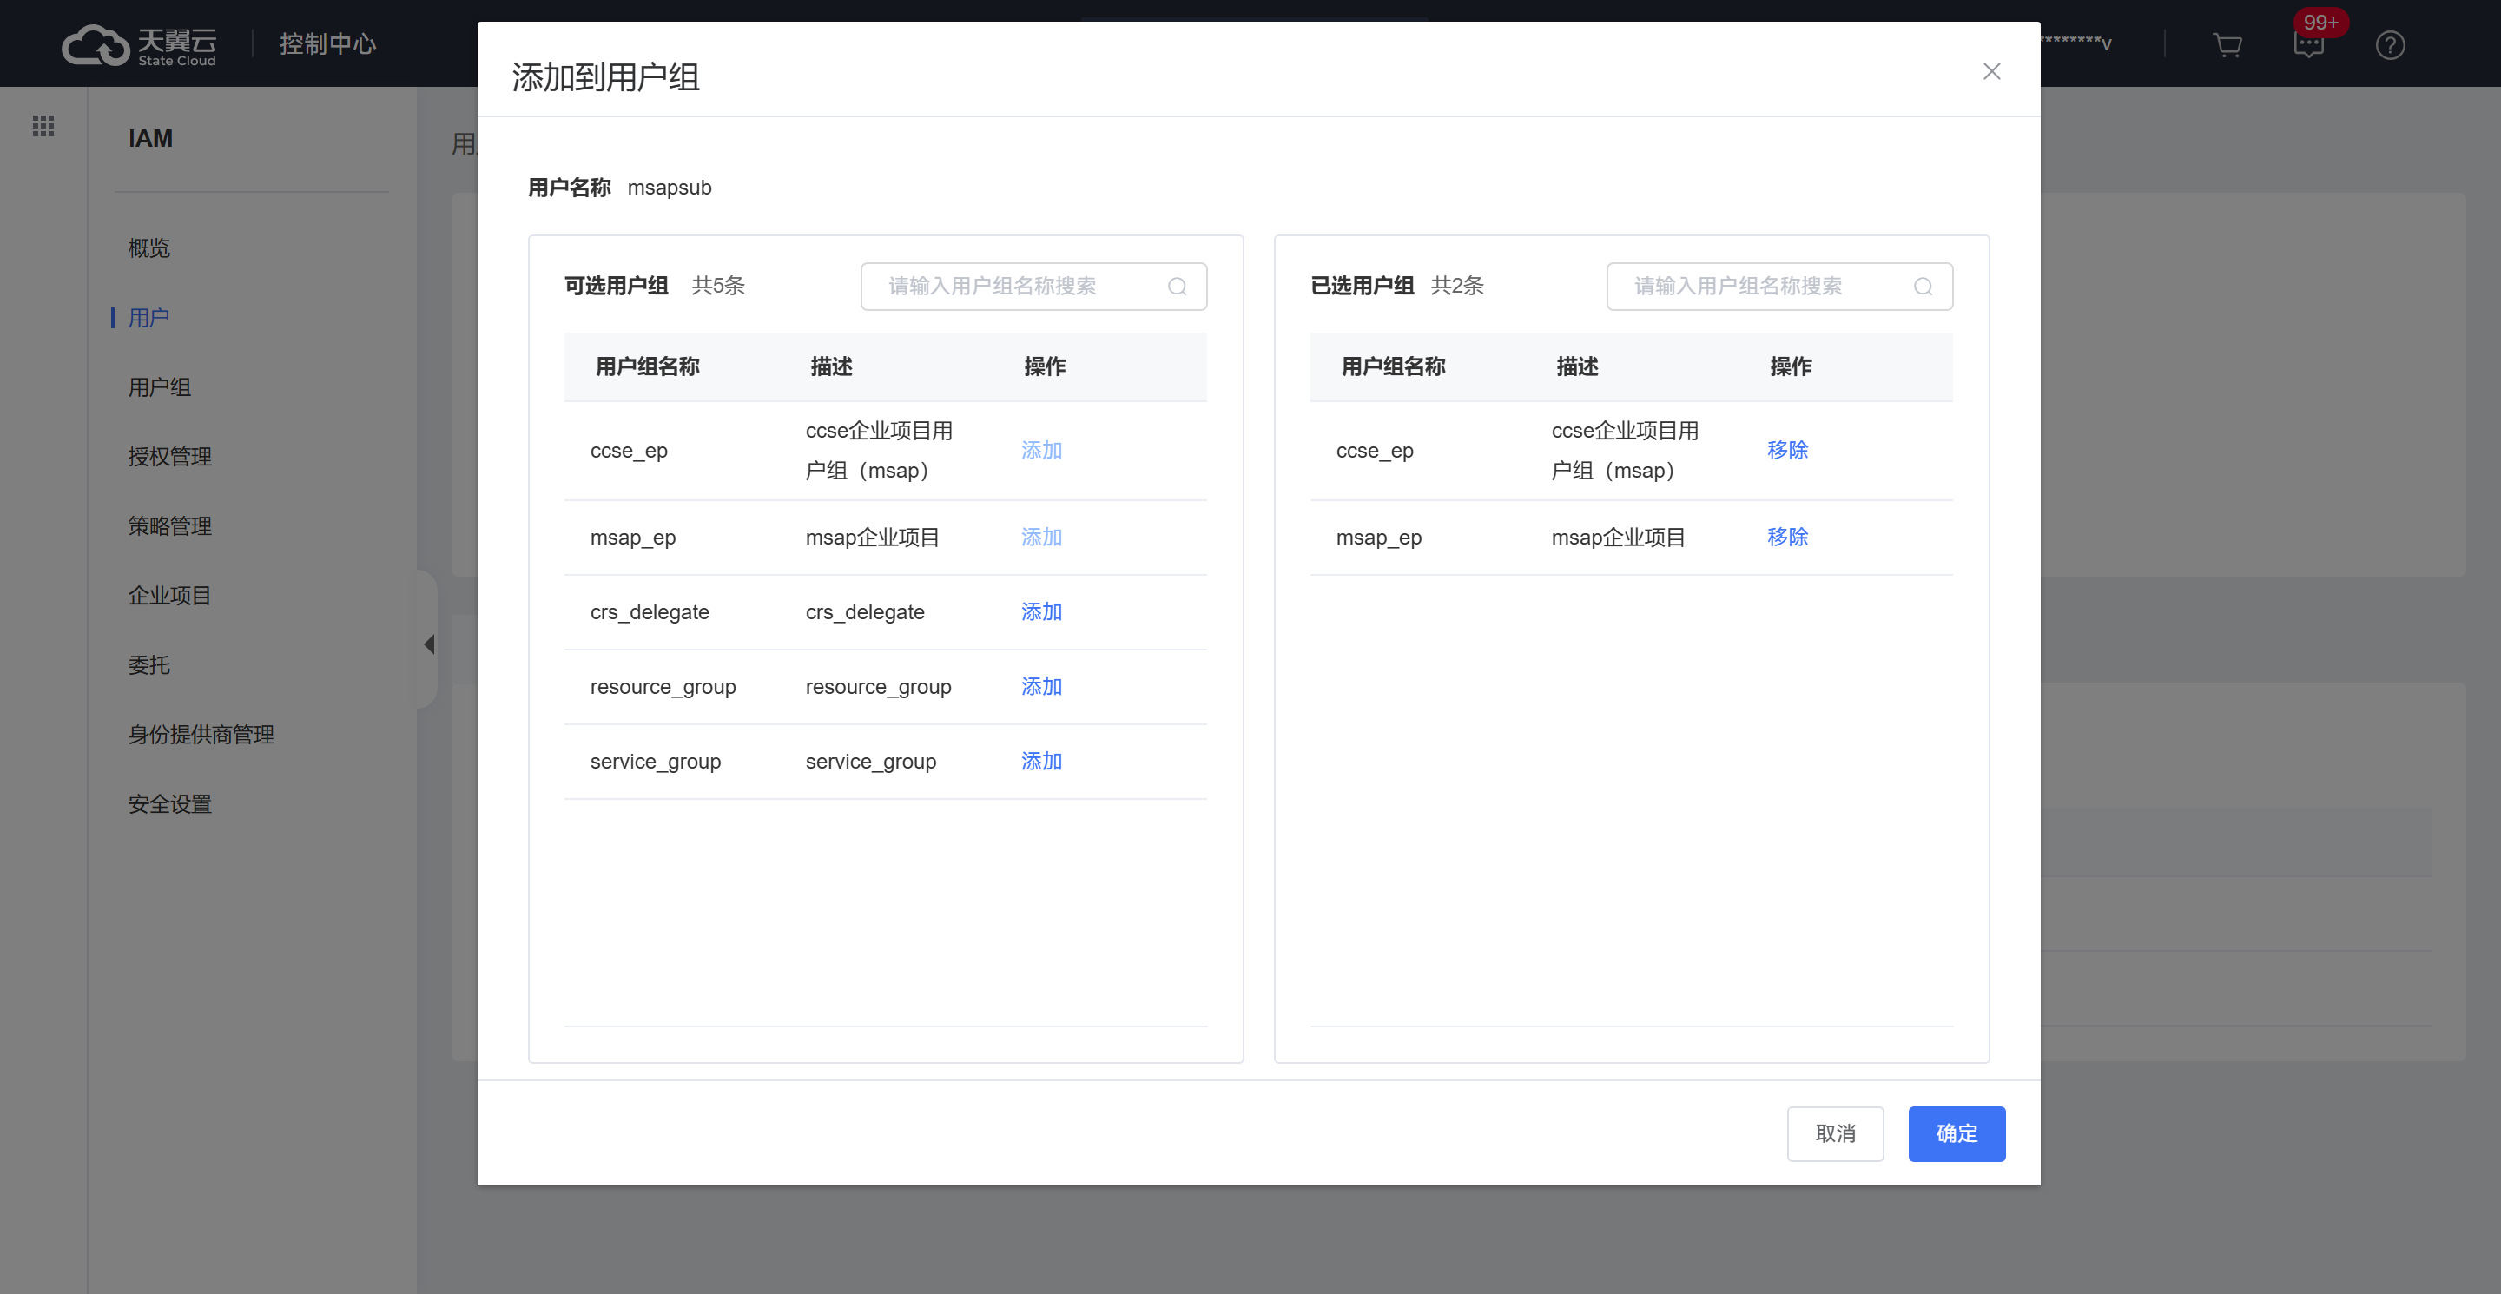Open 委托 in the sidebar
The image size is (2501, 1294).
[148, 665]
